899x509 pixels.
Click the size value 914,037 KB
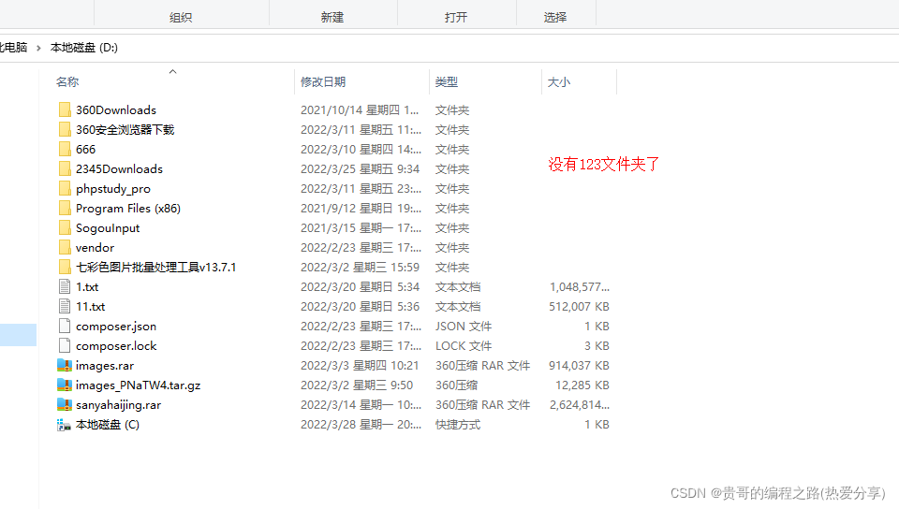[x=579, y=365]
